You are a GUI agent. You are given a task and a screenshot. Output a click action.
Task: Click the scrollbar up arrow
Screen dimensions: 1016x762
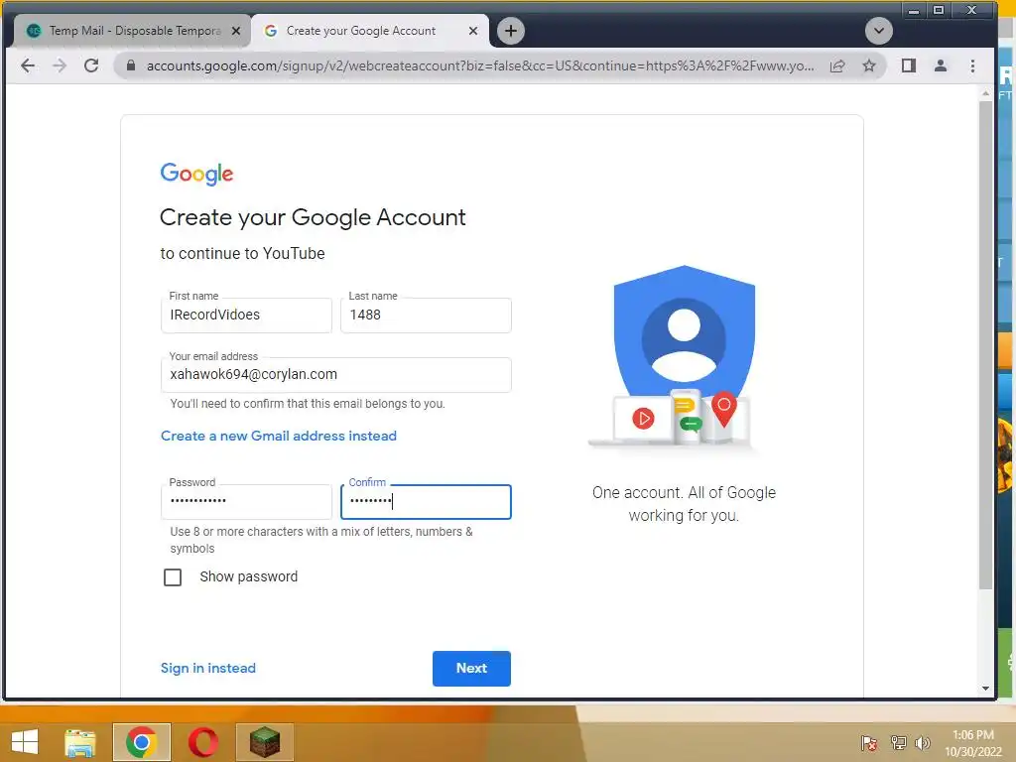[x=985, y=93]
